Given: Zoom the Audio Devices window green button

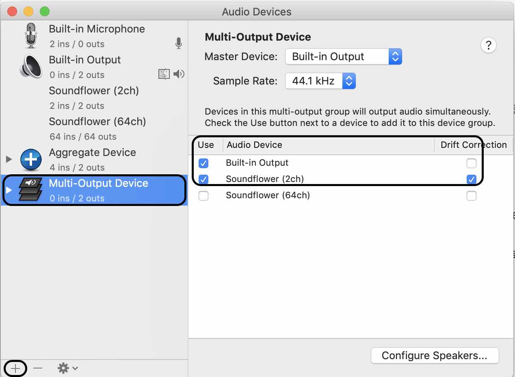Looking at the screenshot, I should [x=44, y=11].
